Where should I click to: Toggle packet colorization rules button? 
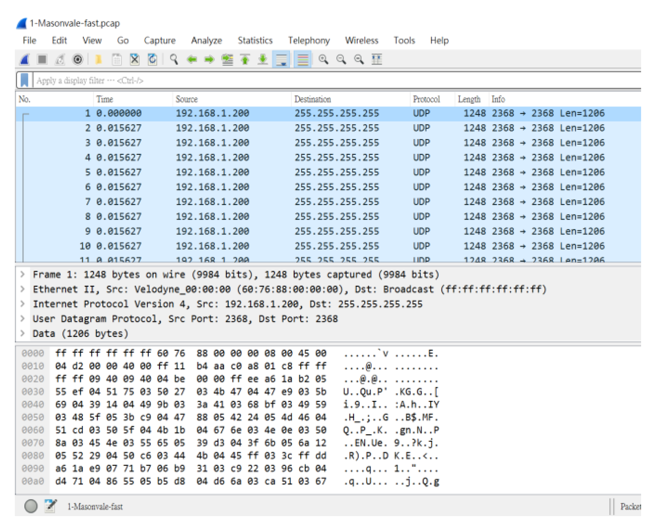click(303, 59)
